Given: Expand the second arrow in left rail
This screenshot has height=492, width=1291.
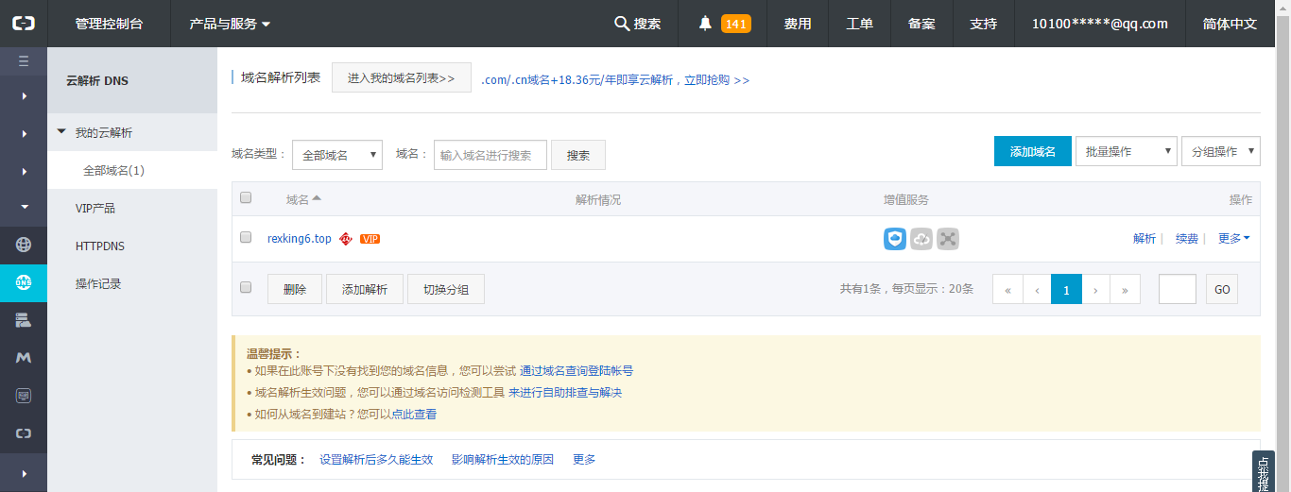Looking at the screenshot, I should 24,133.
